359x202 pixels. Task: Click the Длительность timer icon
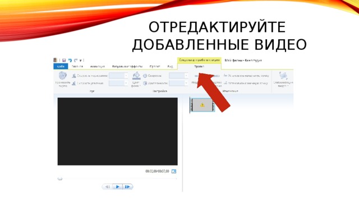click(145, 83)
